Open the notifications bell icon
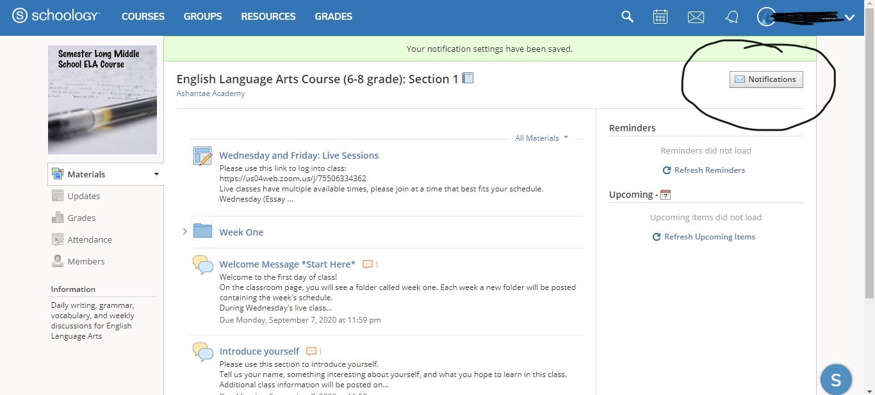This screenshot has width=875, height=395. pos(732,17)
